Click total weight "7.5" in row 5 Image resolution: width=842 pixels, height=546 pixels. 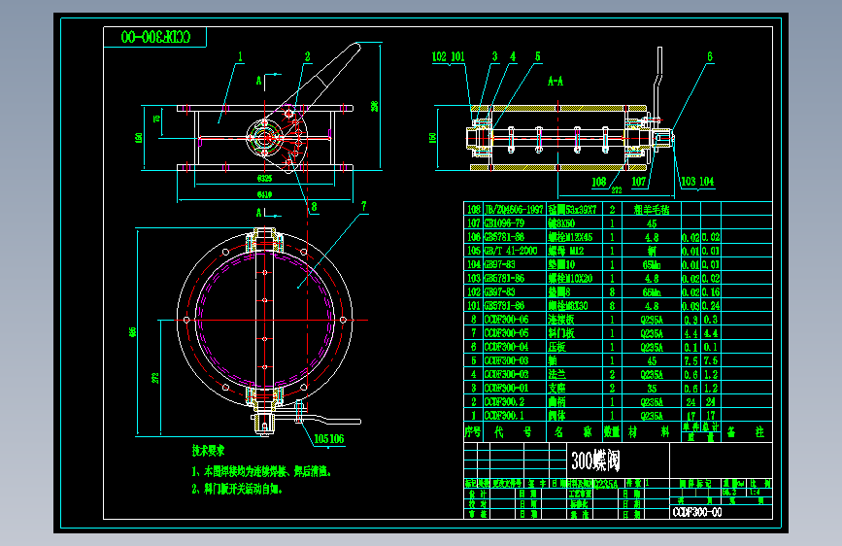711,360
